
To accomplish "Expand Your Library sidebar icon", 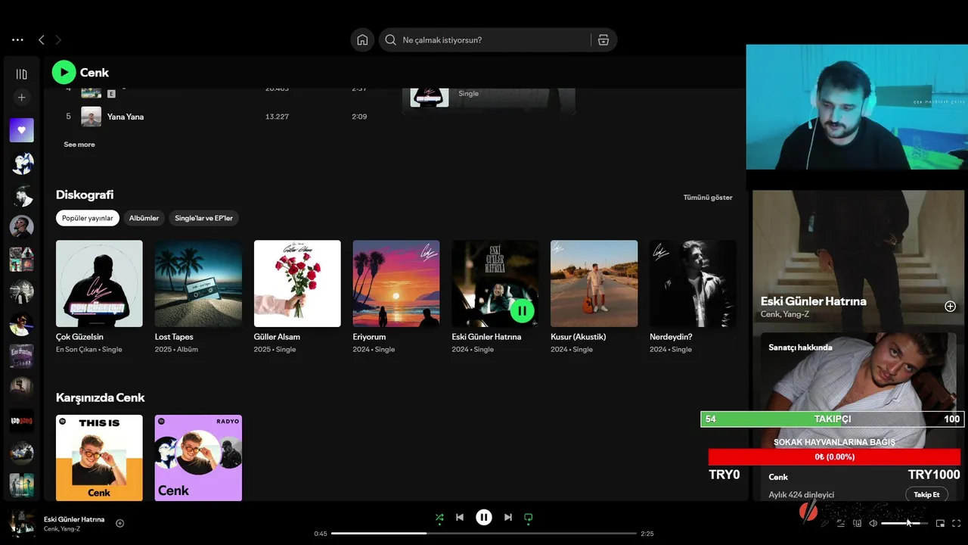I will 21,74.
